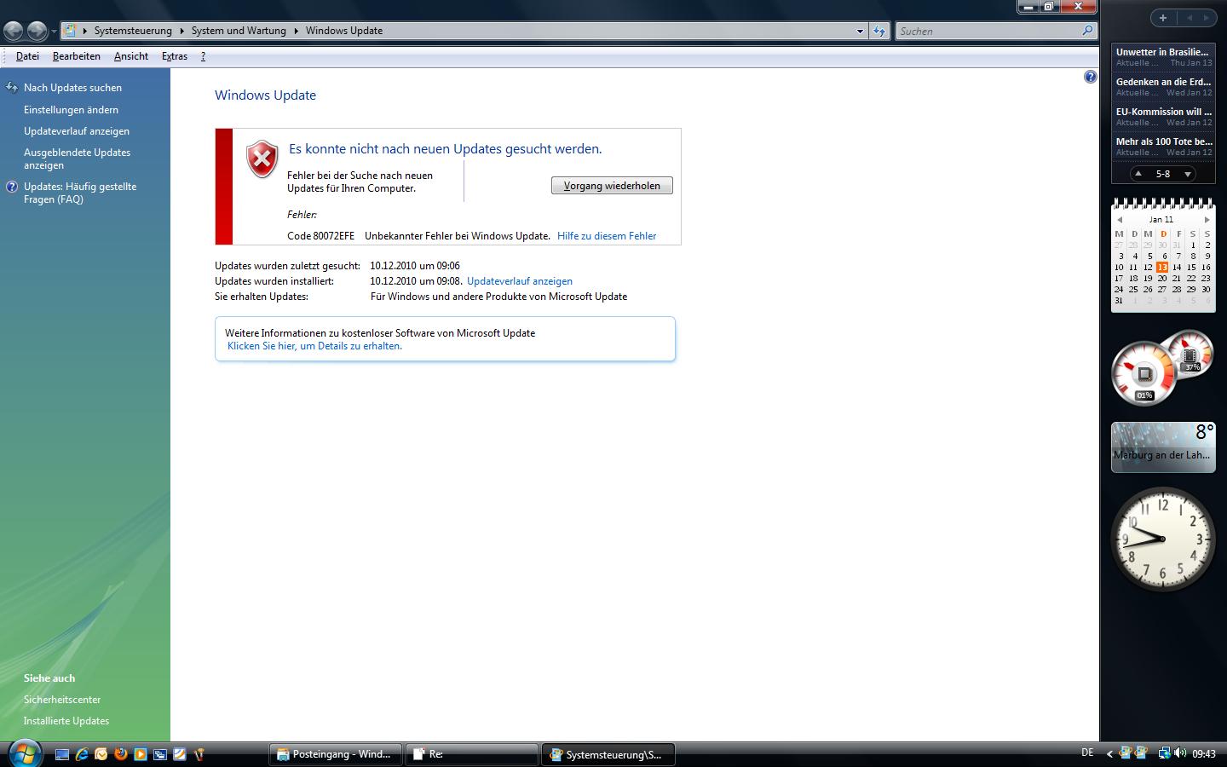
Task: Switch to the Re: taskbar window
Action: pyautogui.click(x=471, y=754)
